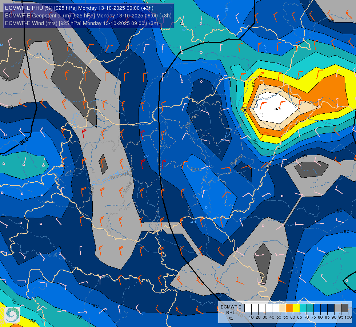Image resolution: width=356 pixels, height=327 pixels.
Task: Click the legend tick label '50'
Action: coord(279,317)
